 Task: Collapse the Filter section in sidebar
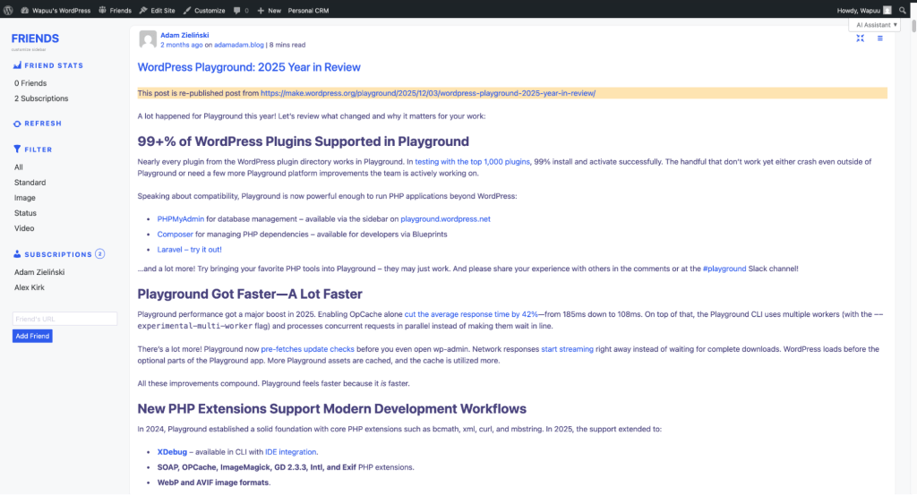point(38,149)
